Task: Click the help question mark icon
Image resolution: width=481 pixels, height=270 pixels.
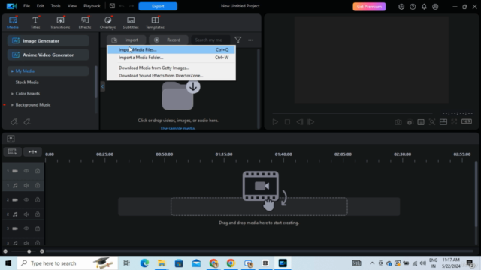Action: click(x=413, y=7)
